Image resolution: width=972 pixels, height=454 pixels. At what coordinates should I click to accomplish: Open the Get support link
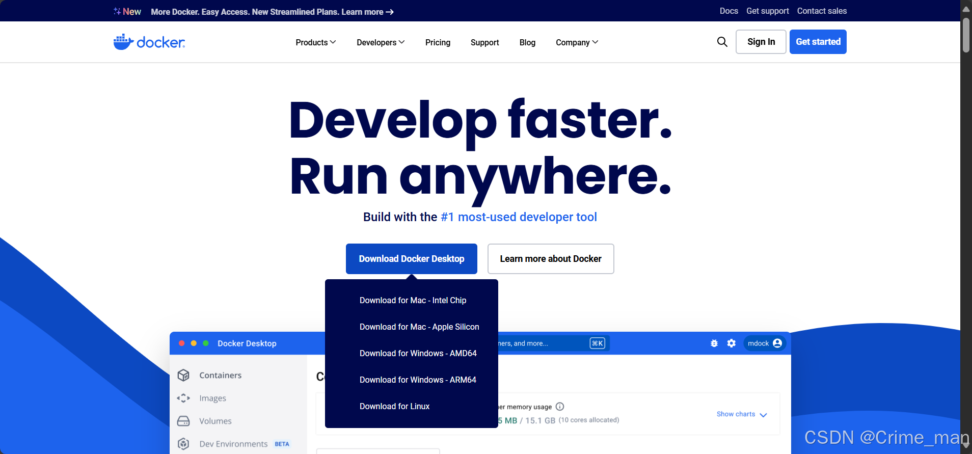click(768, 11)
